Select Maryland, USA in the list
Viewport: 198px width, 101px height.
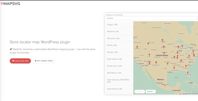point(119,32)
